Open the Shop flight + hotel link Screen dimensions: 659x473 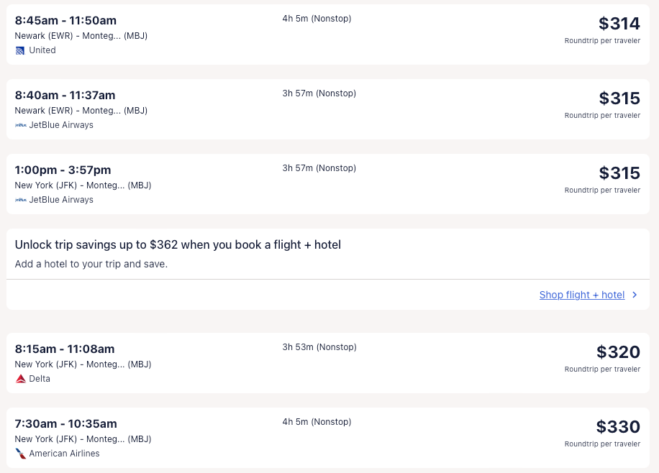click(x=581, y=295)
